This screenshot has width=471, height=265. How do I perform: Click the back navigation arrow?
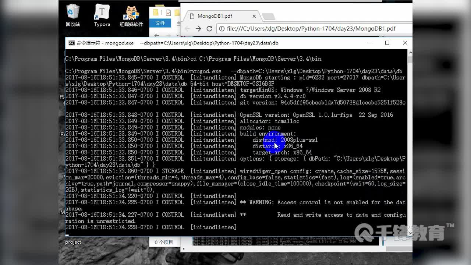[187, 28]
